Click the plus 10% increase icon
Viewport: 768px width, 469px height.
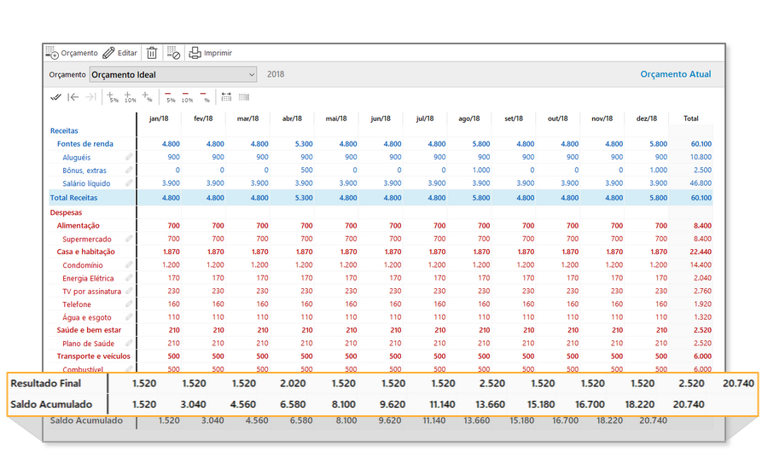click(130, 97)
